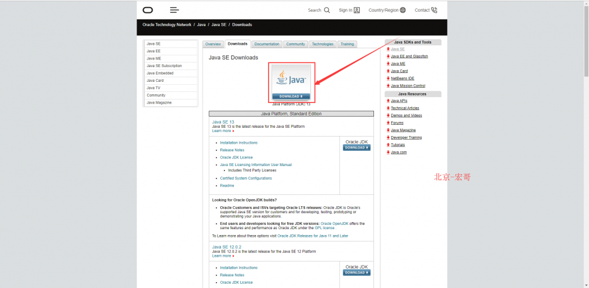This screenshot has height=288, width=589.
Task: Open the Certified System Configurations link
Action: (x=246, y=178)
